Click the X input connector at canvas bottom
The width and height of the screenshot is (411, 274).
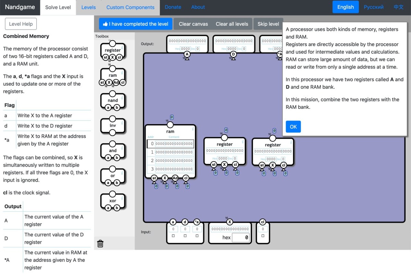click(230, 222)
